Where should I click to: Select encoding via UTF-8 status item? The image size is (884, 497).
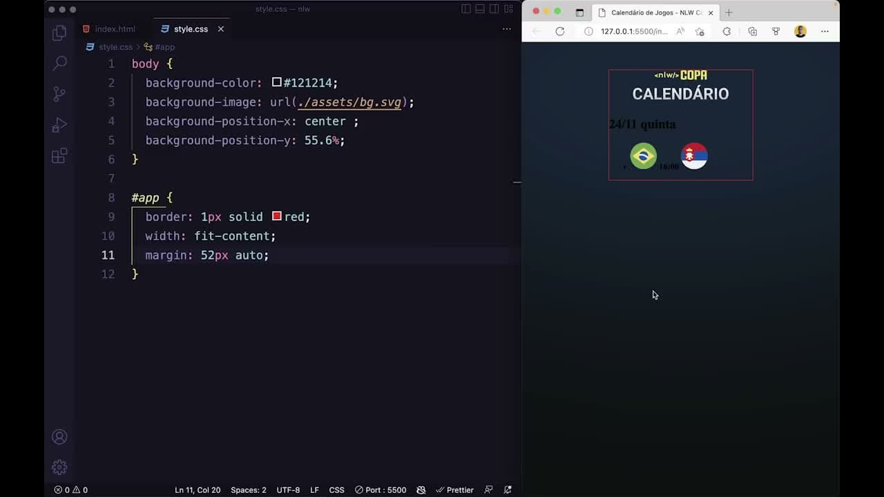(288, 490)
